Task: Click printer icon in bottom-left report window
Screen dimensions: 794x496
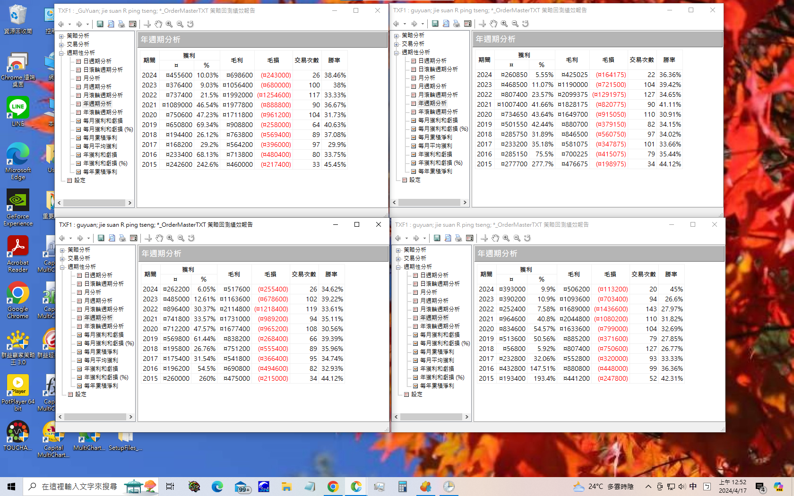Action: pyautogui.click(x=122, y=238)
